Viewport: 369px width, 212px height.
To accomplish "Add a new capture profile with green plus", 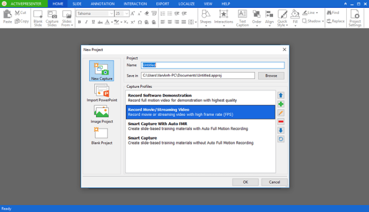I will pyautogui.click(x=280, y=104).
